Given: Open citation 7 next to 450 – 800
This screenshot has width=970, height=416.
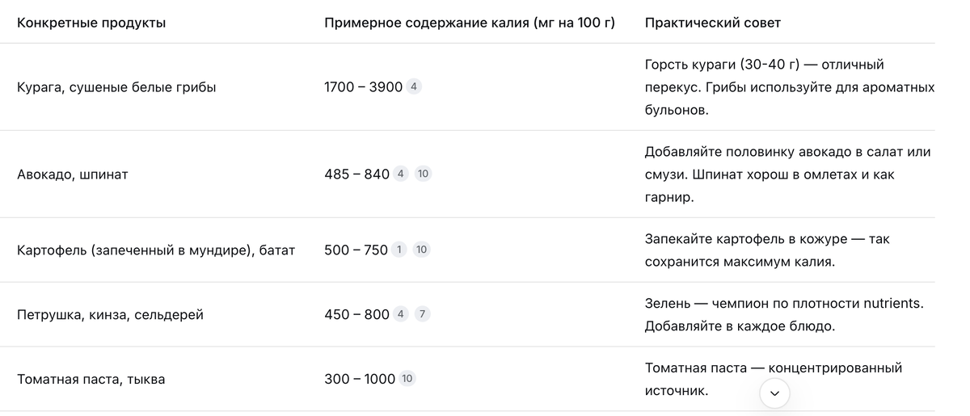Looking at the screenshot, I should coord(423,315).
